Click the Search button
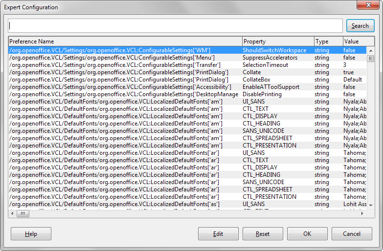This screenshot has height=251, width=383. pos(360,25)
